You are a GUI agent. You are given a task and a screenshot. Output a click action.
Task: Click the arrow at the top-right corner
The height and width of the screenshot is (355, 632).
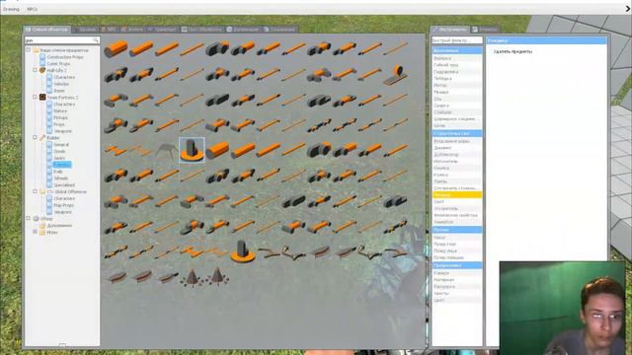628,9
